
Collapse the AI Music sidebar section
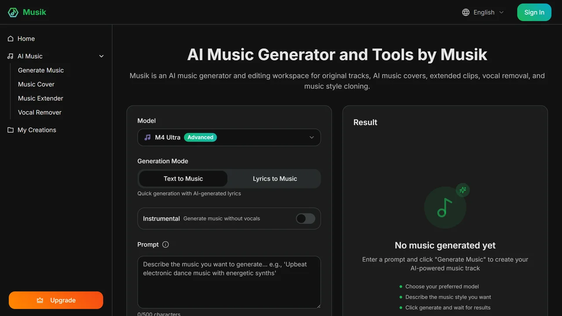click(101, 56)
